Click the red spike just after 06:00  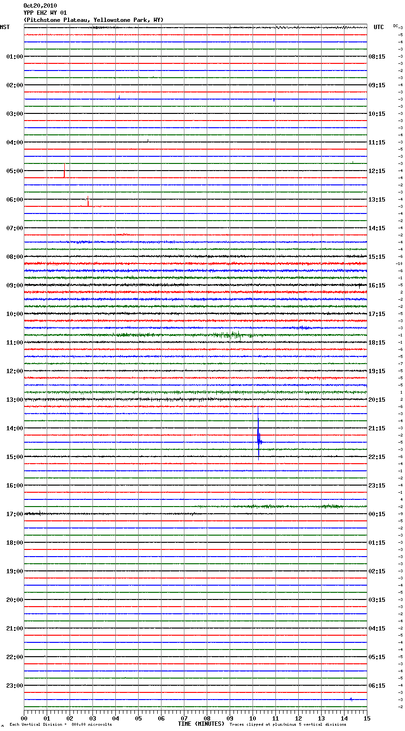[88, 201]
